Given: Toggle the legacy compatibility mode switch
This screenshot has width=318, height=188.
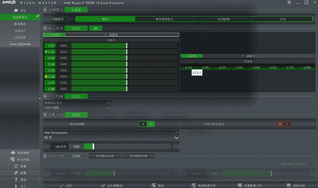Looking at the screenshot, I should tap(283, 124).
